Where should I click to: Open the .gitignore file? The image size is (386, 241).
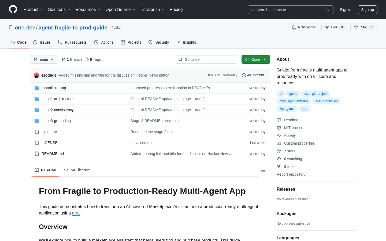[x=49, y=132]
